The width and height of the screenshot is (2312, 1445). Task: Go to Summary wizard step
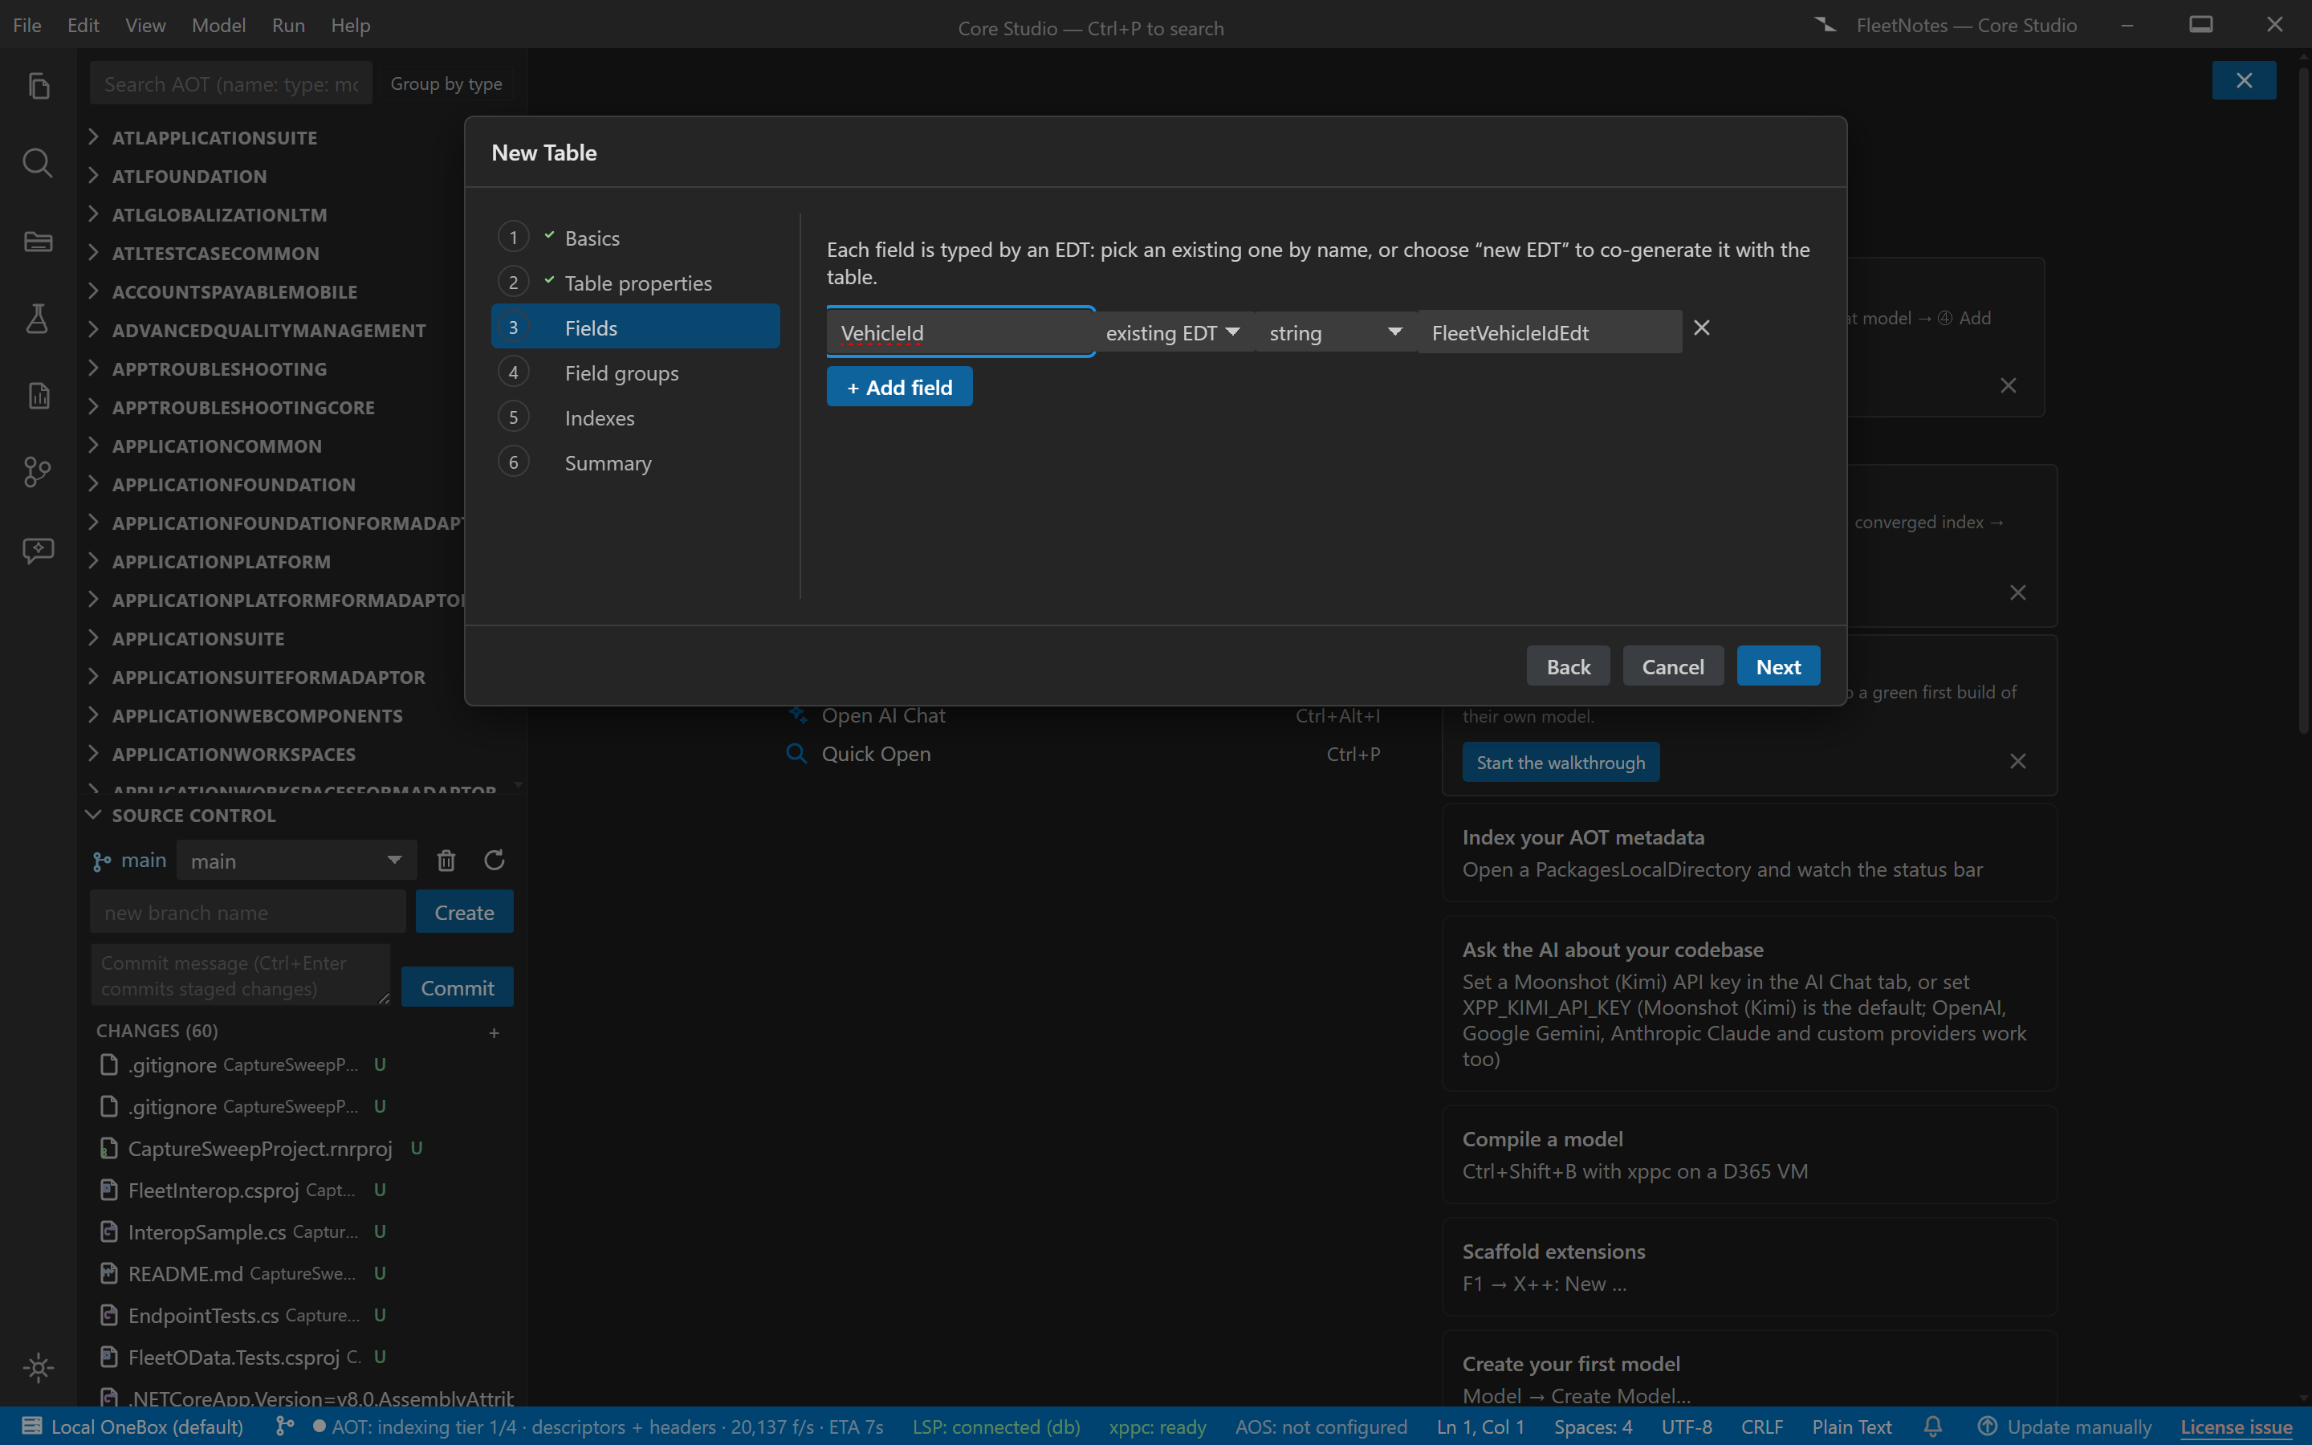(x=635, y=462)
